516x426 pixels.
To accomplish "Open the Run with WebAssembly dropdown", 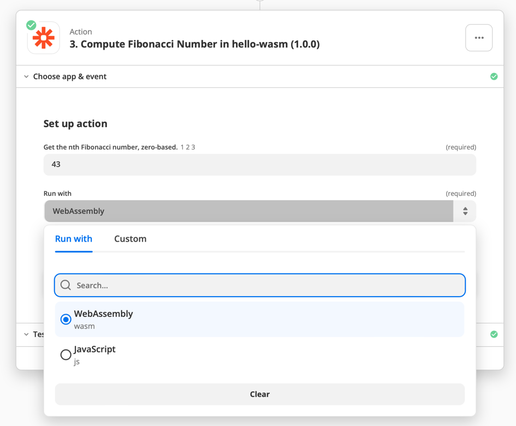I will point(248,211).
